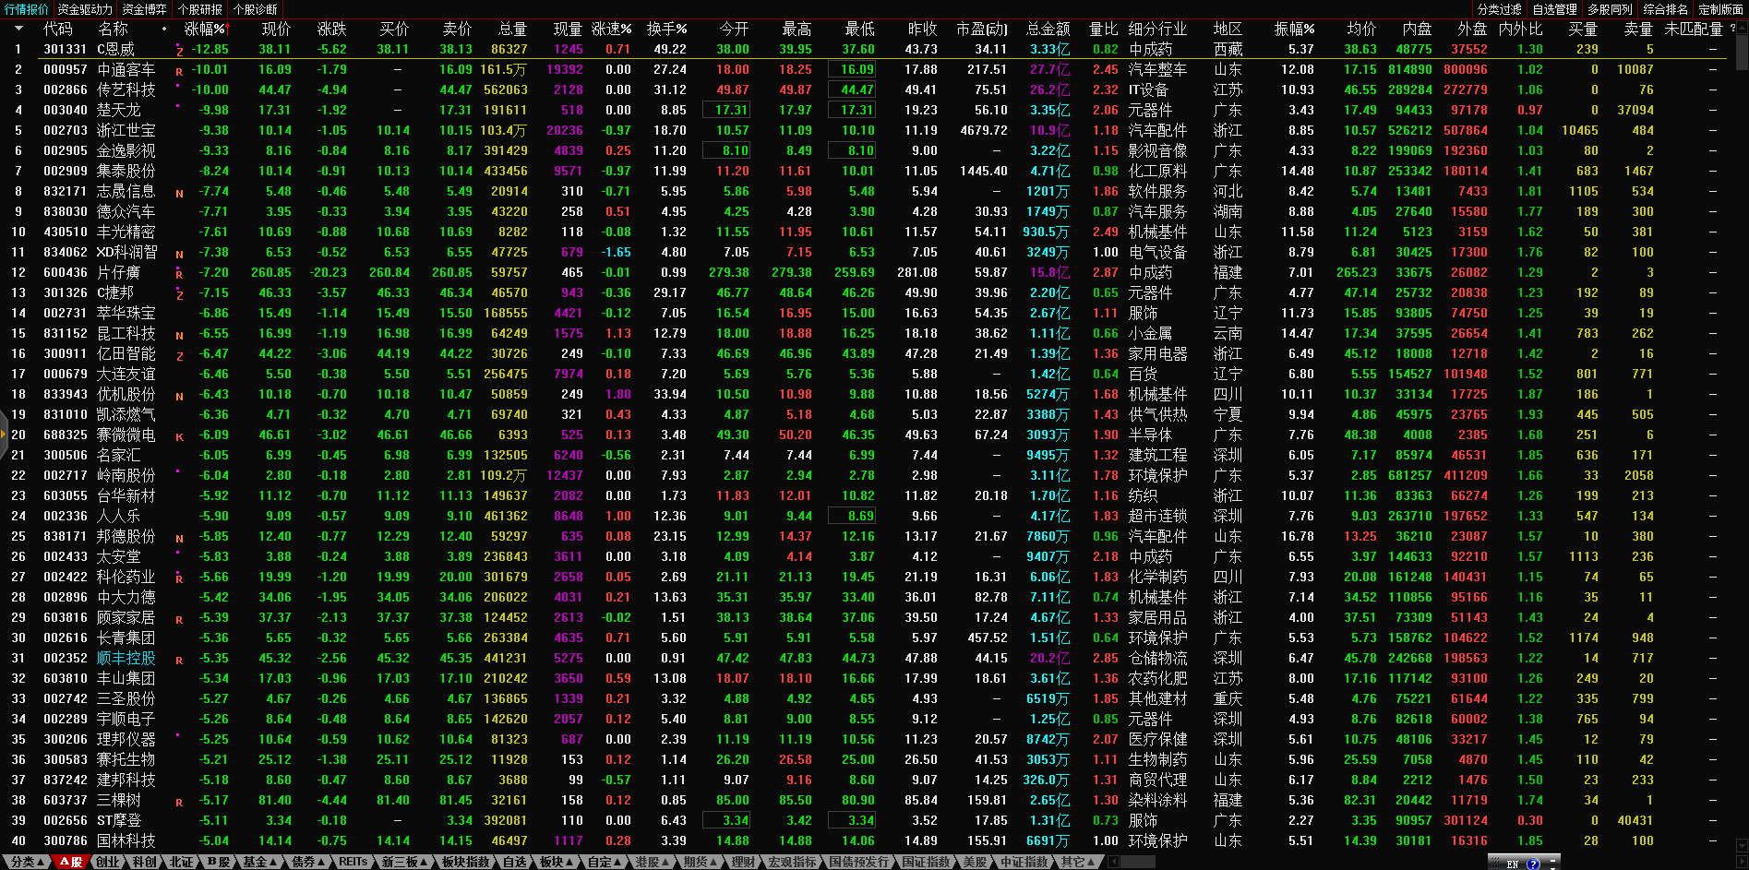
Task: Click the help question mark icon
Action: coord(1533,864)
